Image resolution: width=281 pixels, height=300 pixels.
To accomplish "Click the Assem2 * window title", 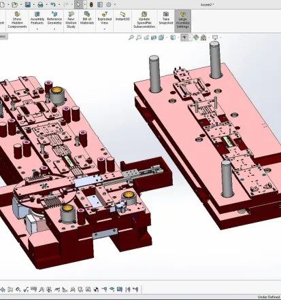I will [208, 5].
